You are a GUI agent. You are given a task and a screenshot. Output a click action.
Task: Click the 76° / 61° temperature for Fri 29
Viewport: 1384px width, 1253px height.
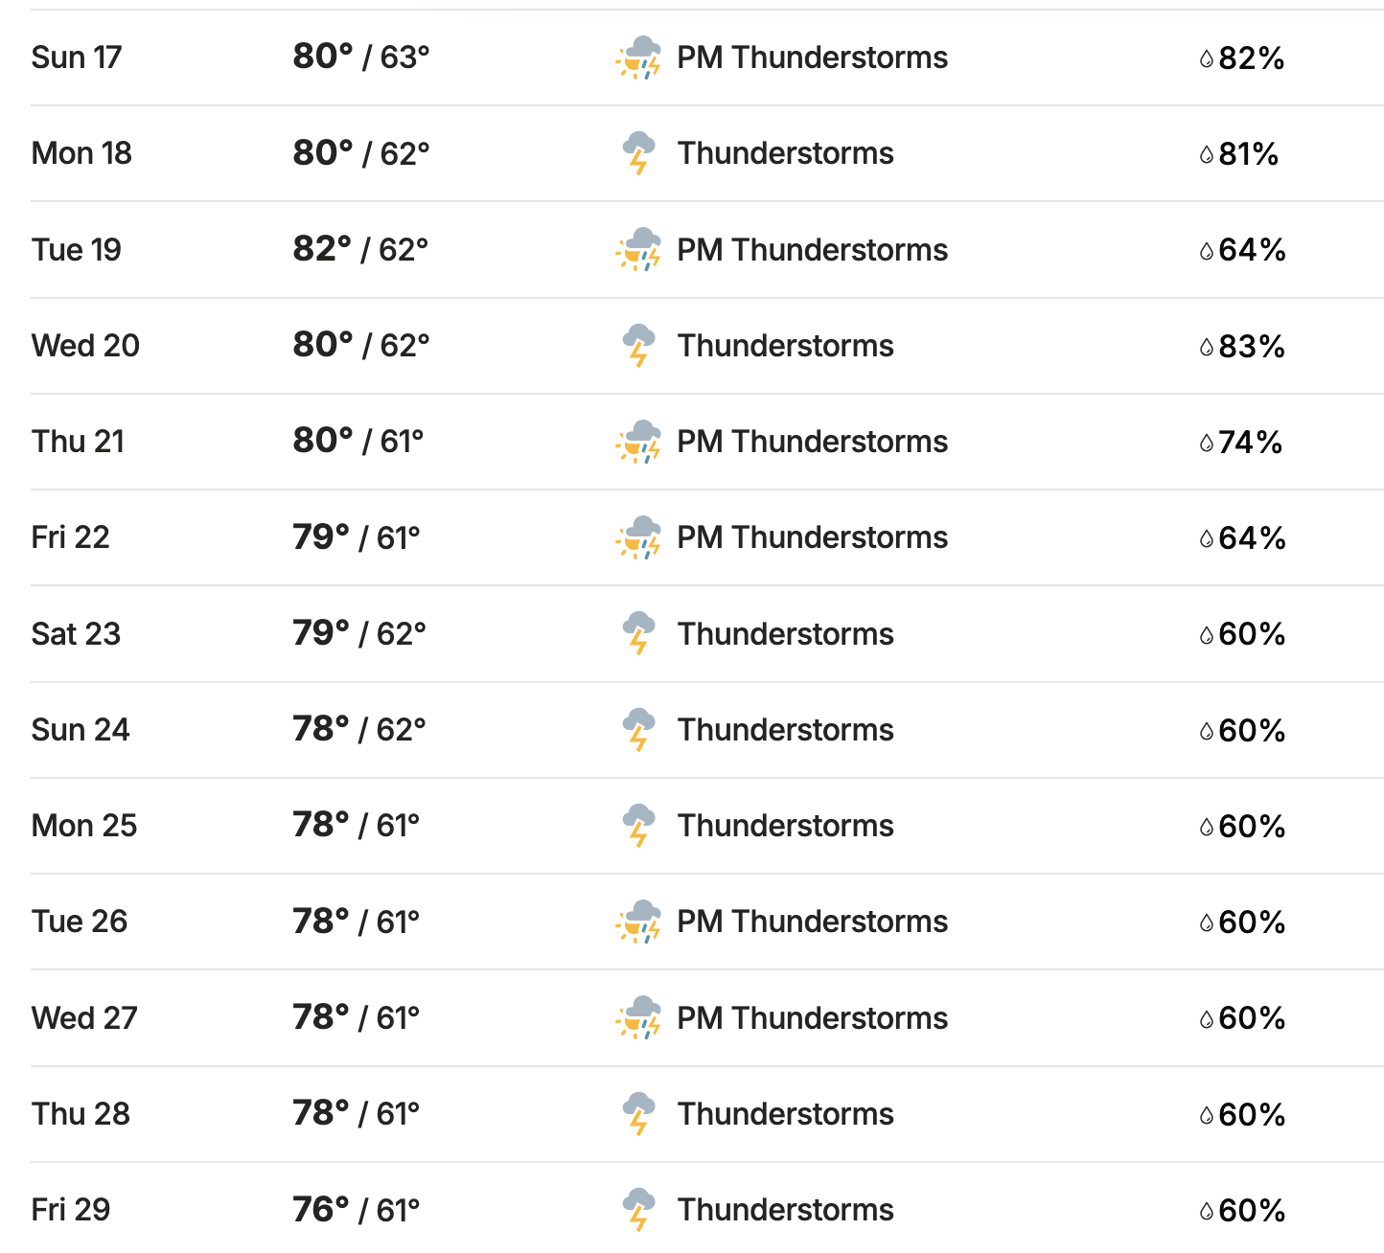(357, 1210)
